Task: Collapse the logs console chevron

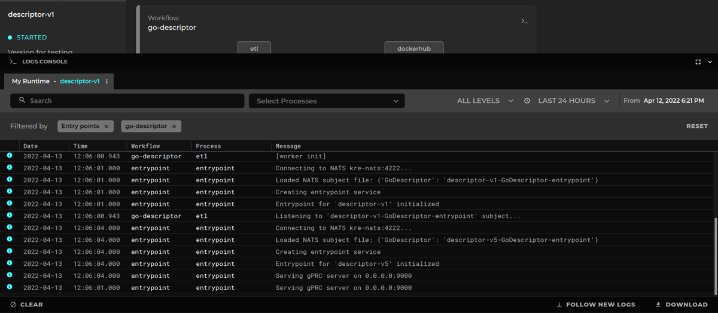Action: 710,62
